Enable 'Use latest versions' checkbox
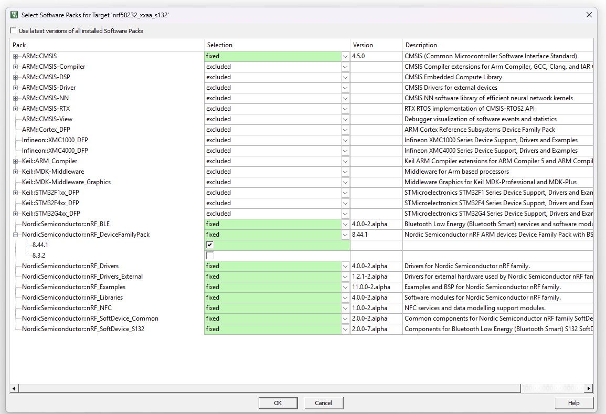 pyautogui.click(x=14, y=31)
